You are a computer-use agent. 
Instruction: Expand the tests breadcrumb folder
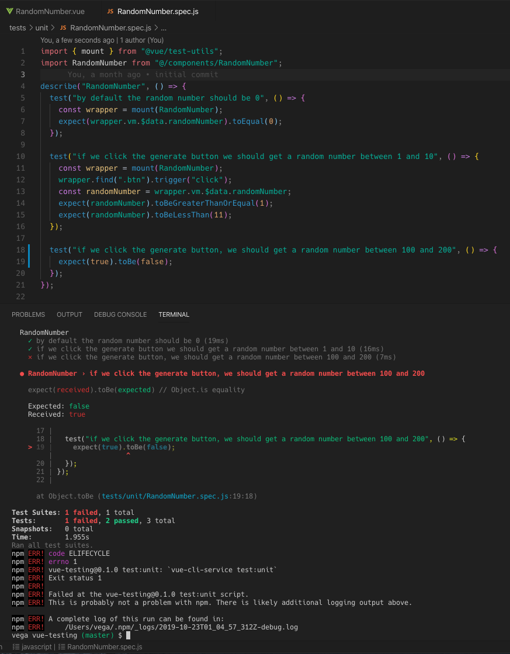(x=18, y=27)
